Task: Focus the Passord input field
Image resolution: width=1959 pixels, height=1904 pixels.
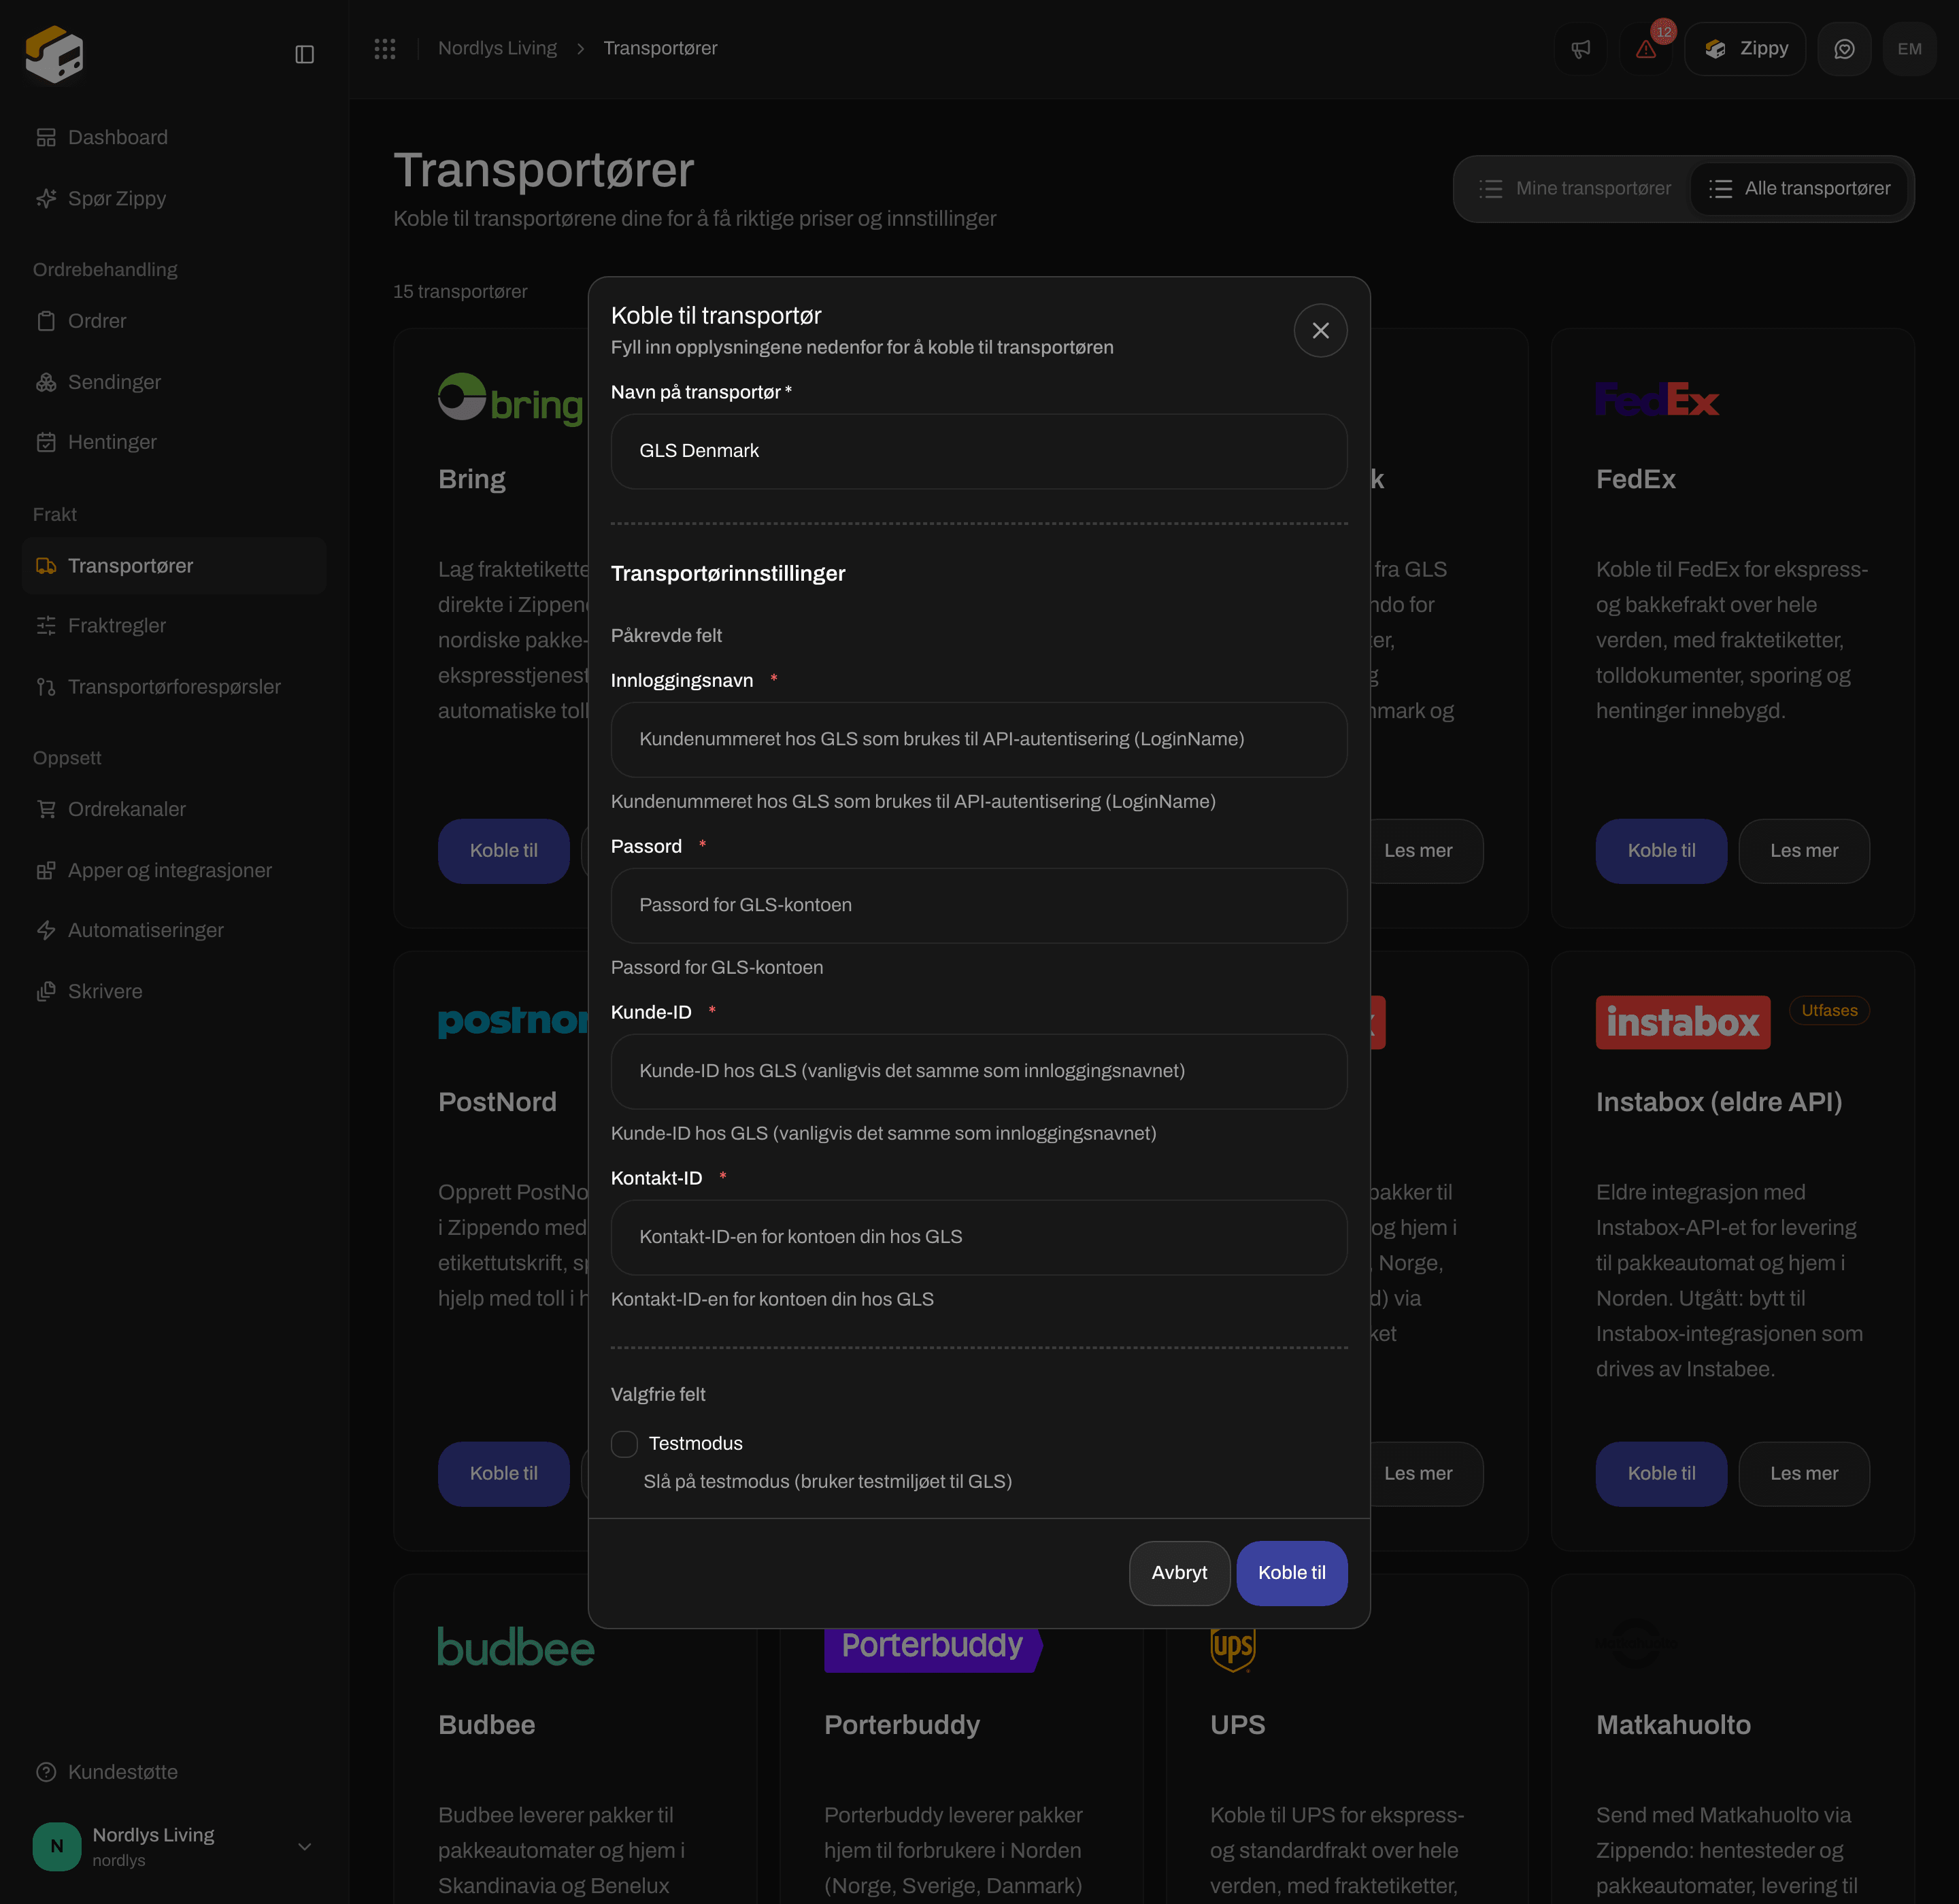Action: pyautogui.click(x=979, y=905)
